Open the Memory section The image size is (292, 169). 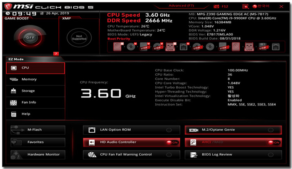(35, 79)
